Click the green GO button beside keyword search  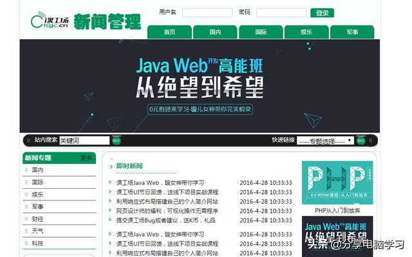(x=116, y=141)
